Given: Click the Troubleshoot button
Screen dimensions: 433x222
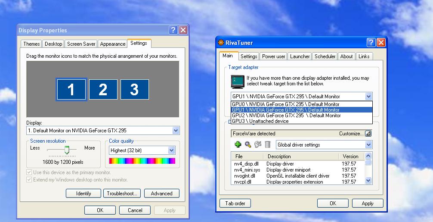Looking at the screenshot, I should click(x=122, y=194).
